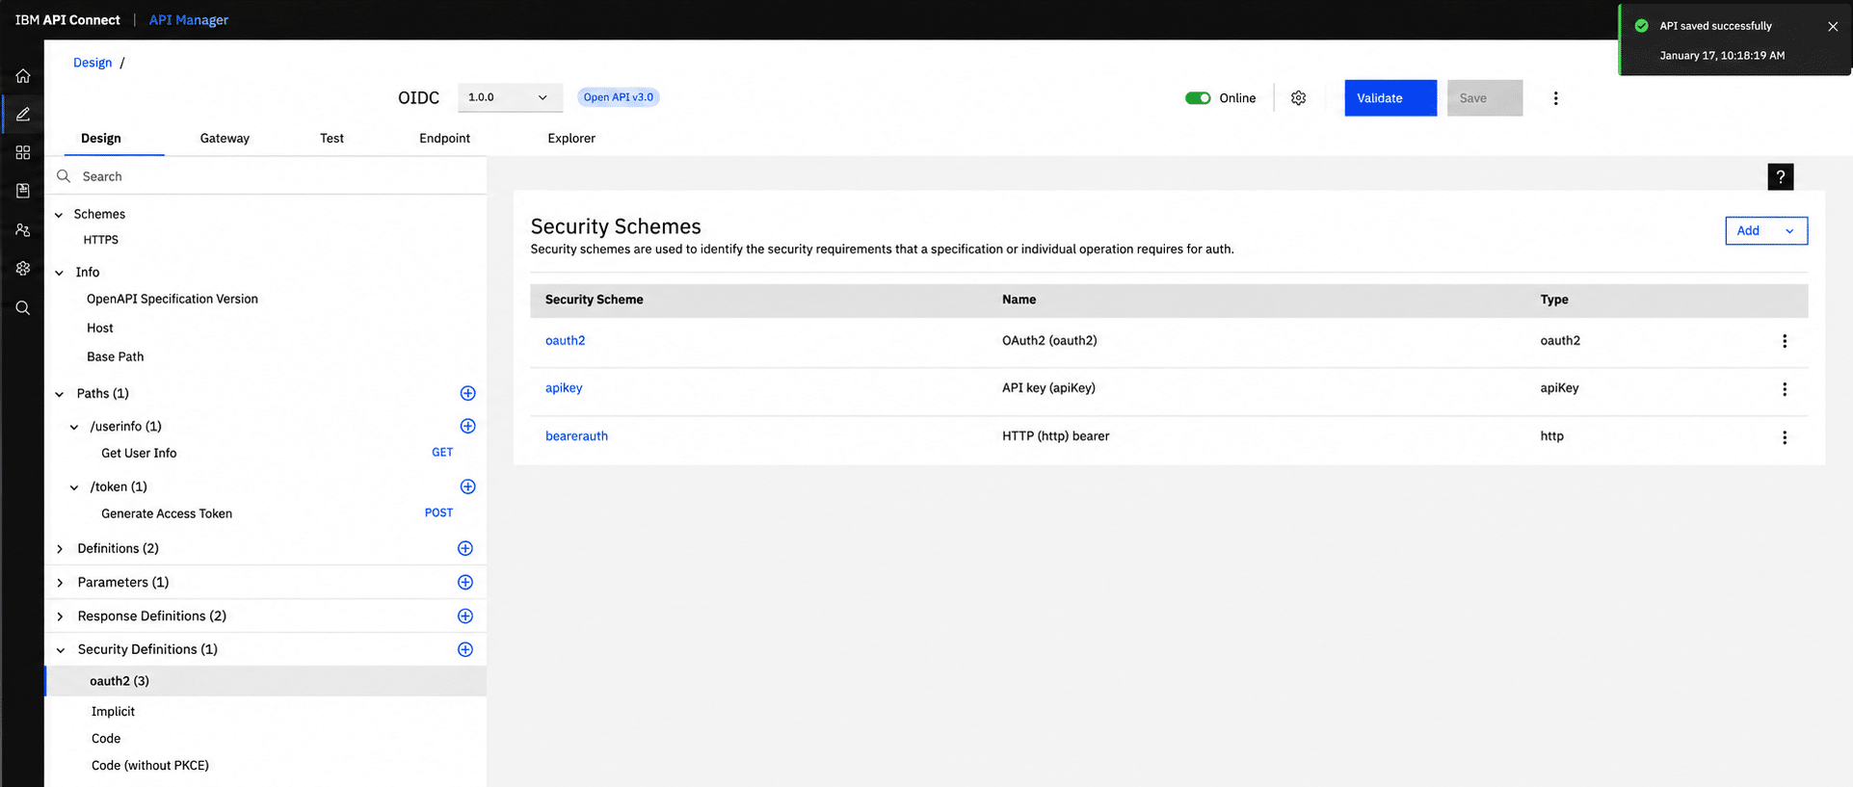Open the API Manager header link
Screen dimensions: 1853x787
[x=189, y=19]
